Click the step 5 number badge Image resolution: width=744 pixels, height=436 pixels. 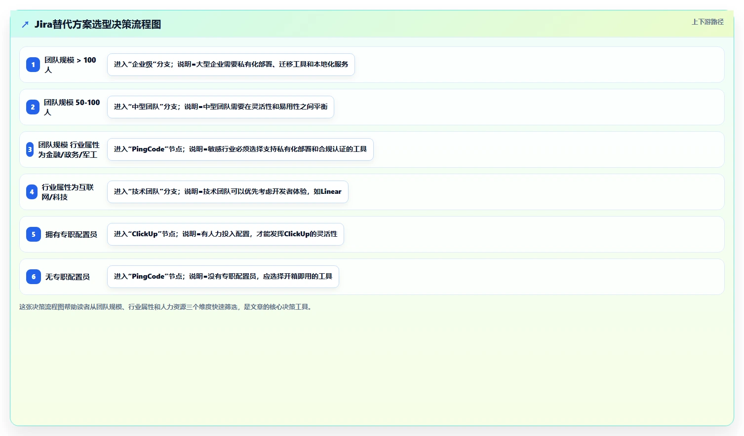[33, 234]
